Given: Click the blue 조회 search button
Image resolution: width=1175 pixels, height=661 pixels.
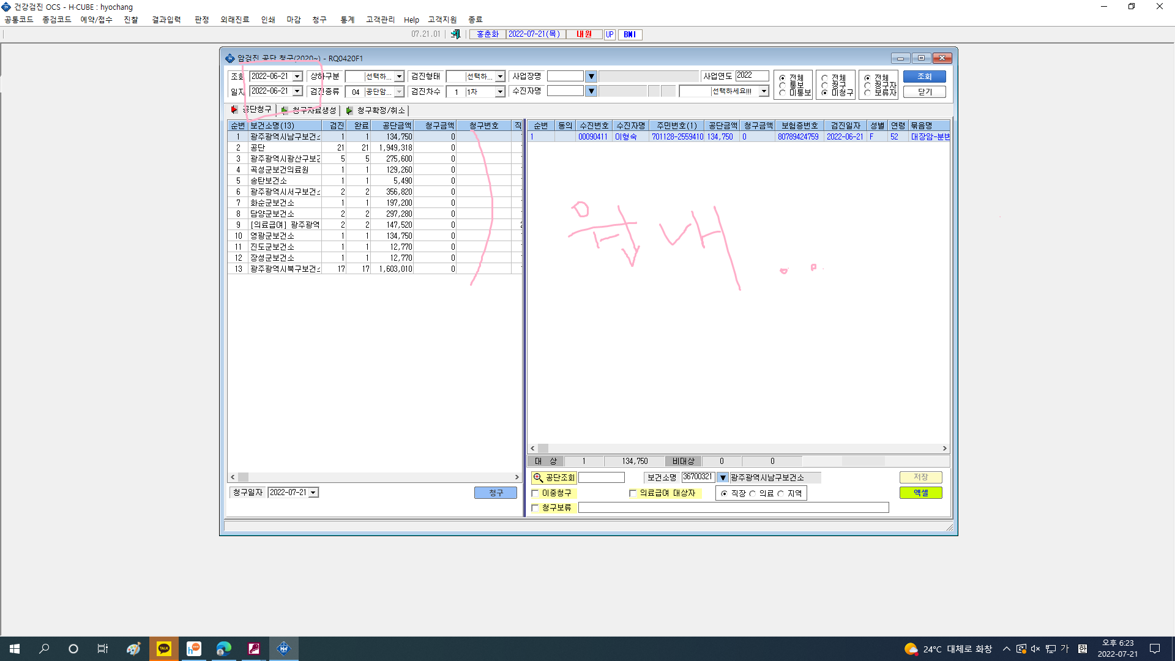Looking at the screenshot, I should pos(924,77).
